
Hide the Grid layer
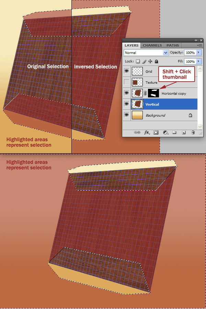tap(126, 71)
